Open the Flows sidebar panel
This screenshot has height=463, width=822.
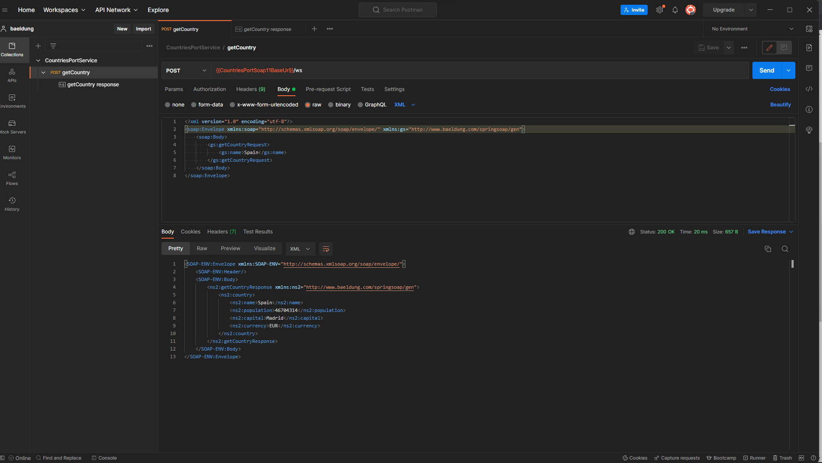[x=12, y=178]
